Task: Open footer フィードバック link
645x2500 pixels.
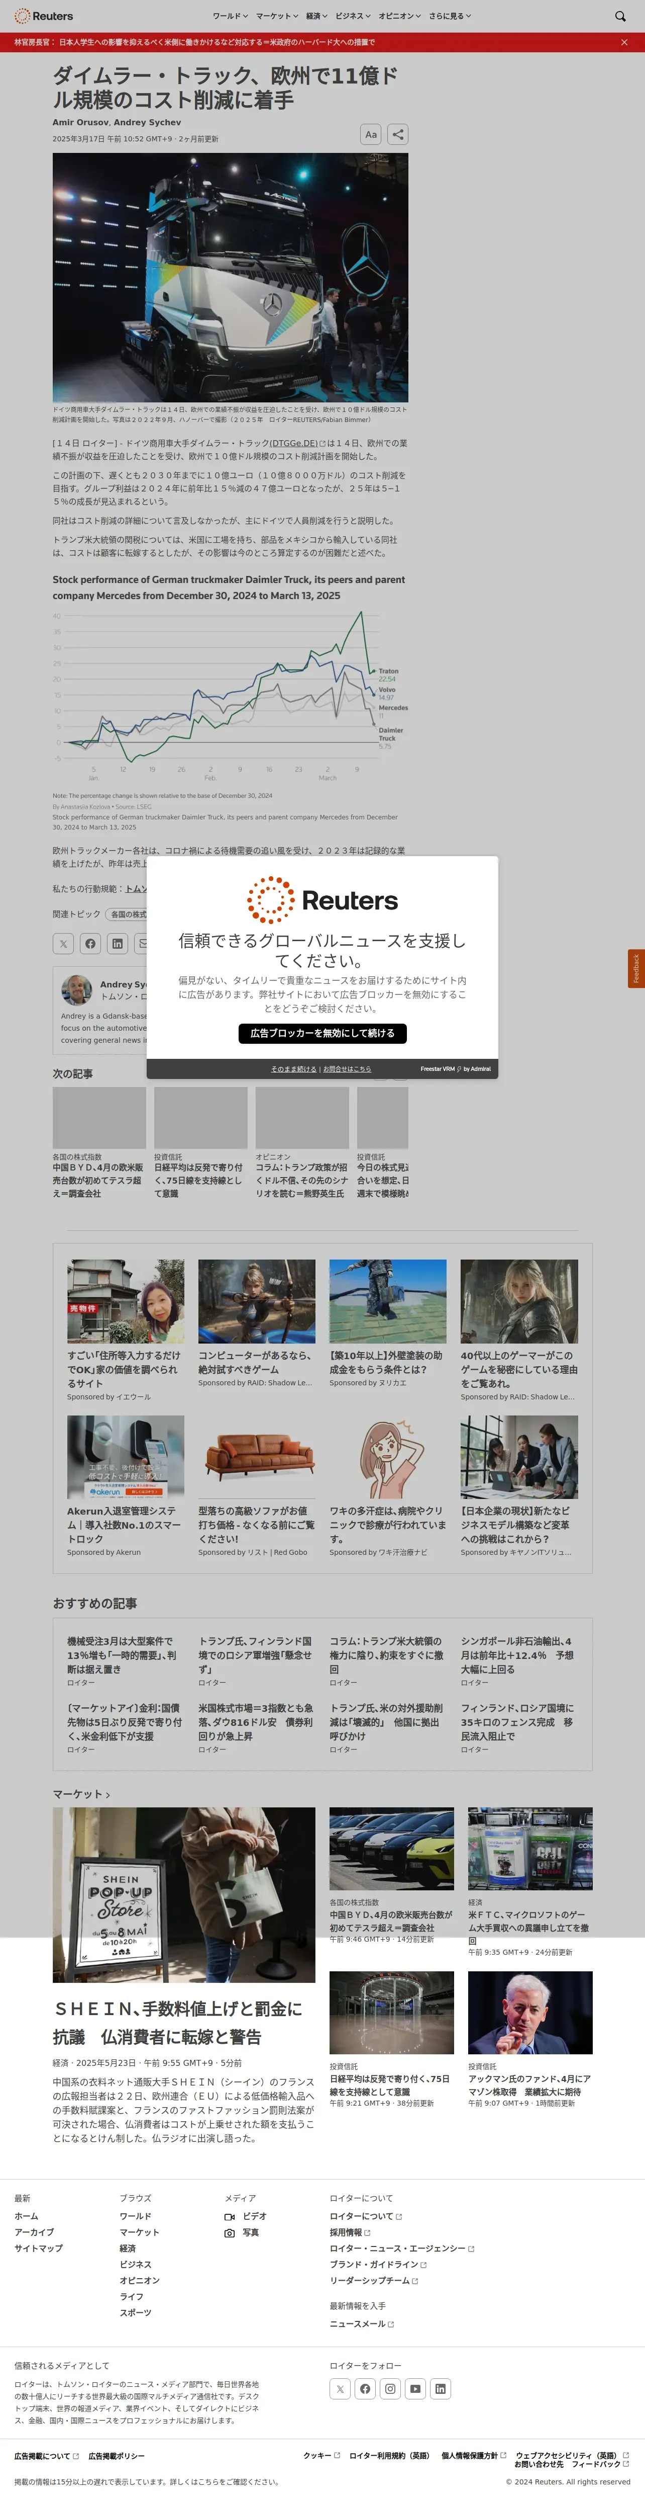Action: coord(600,2464)
